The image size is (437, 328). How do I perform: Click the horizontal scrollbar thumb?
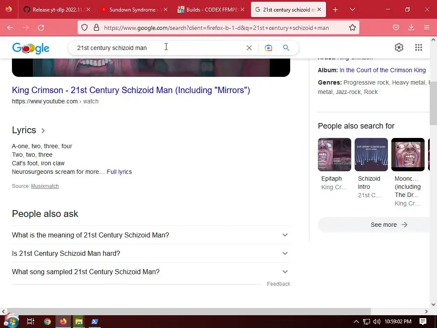[x=189, y=311]
